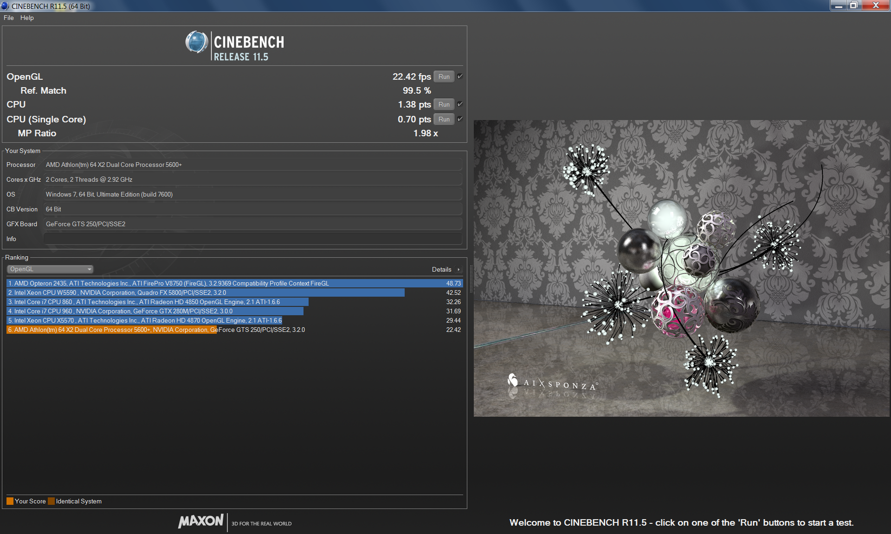The image size is (891, 534).
Task: Expand the ranking Details arrow
Action: (458, 270)
